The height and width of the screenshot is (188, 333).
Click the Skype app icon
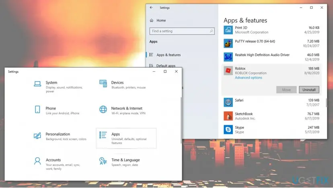point(228,130)
